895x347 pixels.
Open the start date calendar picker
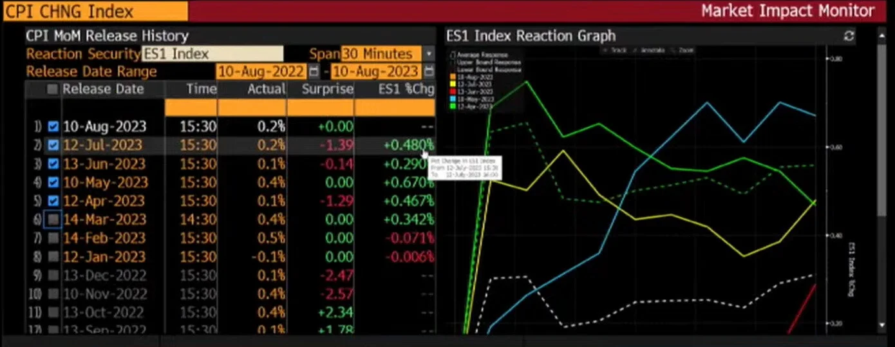pos(314,71)
